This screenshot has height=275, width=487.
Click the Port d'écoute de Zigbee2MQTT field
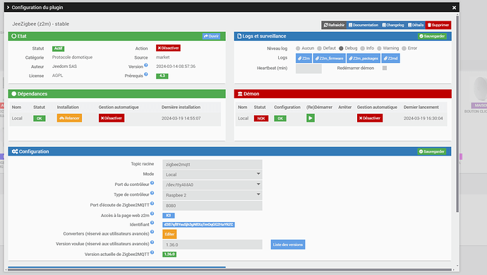pyautogui.click(x=212, y=206)
